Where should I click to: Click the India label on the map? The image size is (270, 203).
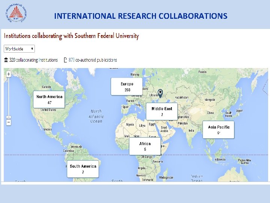[x=191, y=130]
